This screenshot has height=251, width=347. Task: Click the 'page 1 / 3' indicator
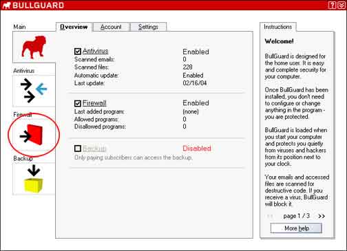coord(296,216)
